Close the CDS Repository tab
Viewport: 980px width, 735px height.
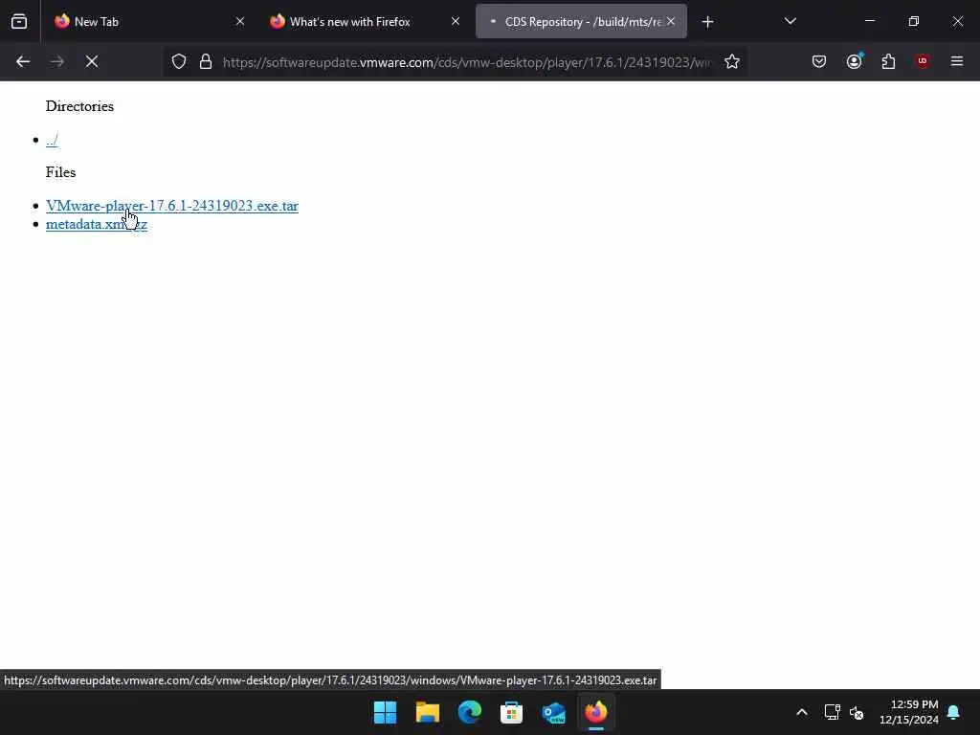[671, 21]
